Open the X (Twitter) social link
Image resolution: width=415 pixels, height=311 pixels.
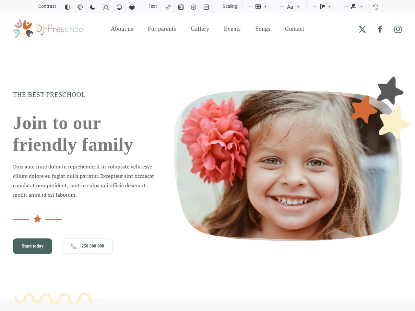pyautogui.click(x=362, y=29)
